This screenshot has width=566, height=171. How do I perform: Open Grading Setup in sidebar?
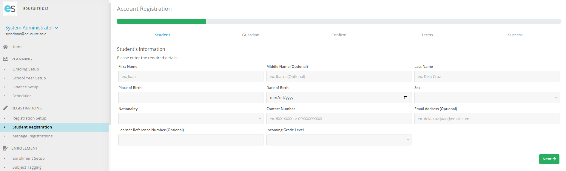pos(26,69)
